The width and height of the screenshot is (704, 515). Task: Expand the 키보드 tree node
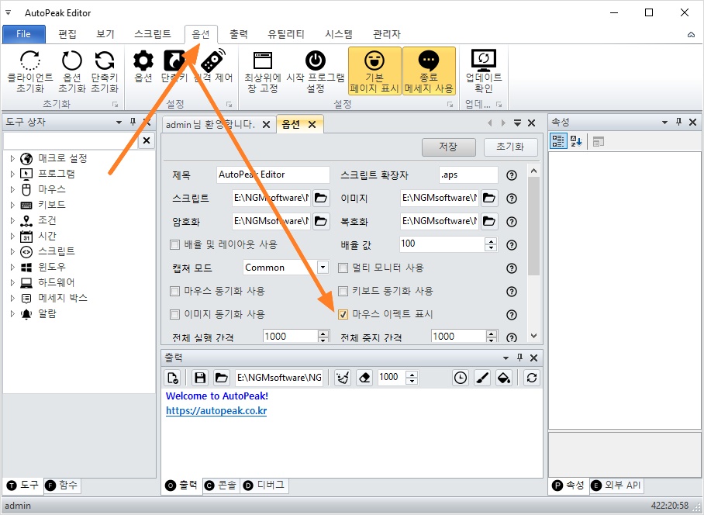pos(12,206)
